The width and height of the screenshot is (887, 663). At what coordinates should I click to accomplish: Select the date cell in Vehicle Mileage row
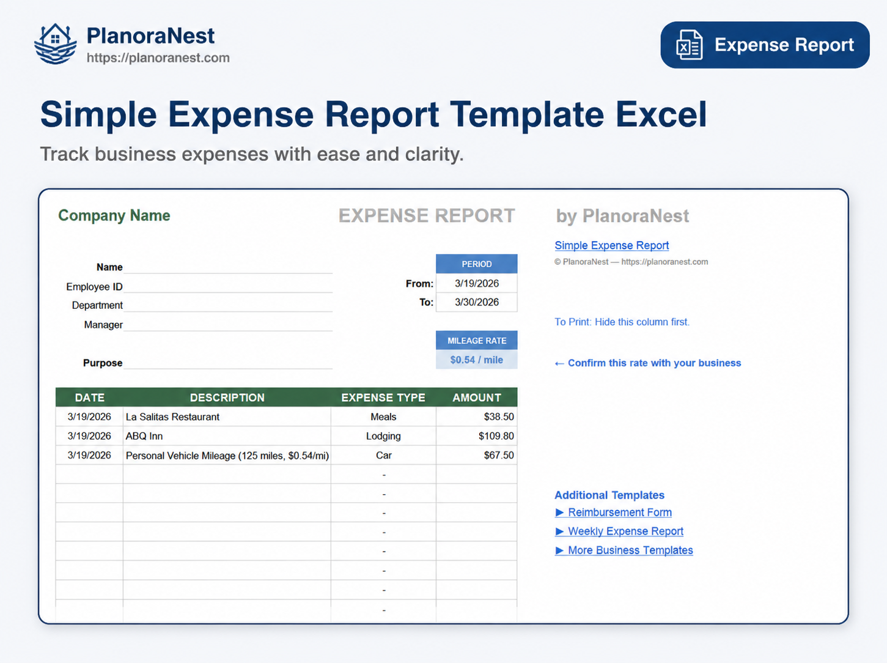click(x=89, y=455)
